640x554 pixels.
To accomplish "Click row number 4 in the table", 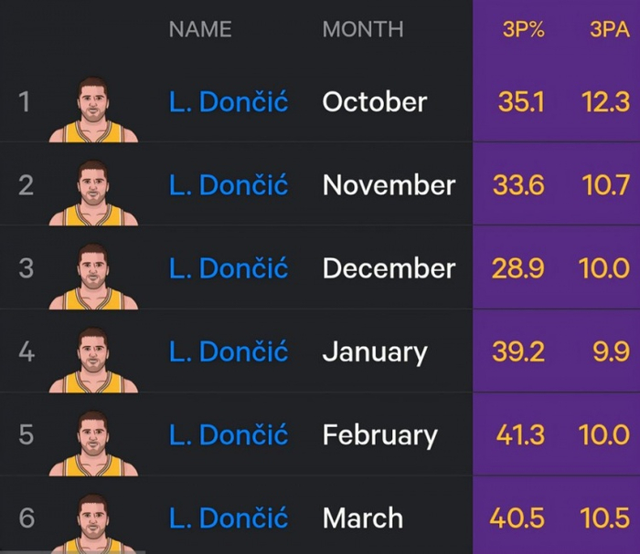I will (27, 351).
